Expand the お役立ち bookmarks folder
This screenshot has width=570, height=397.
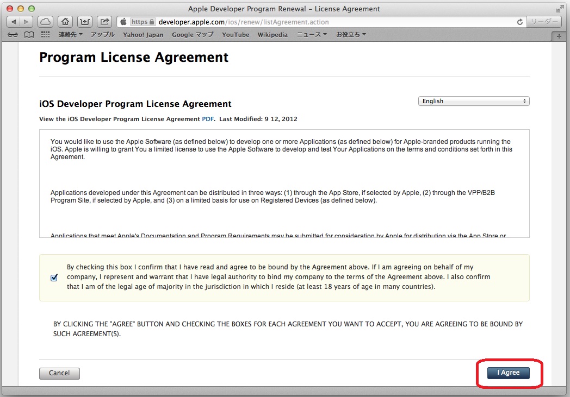[351, 35]
